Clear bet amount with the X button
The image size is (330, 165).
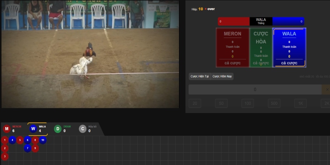tap(326, 90)
